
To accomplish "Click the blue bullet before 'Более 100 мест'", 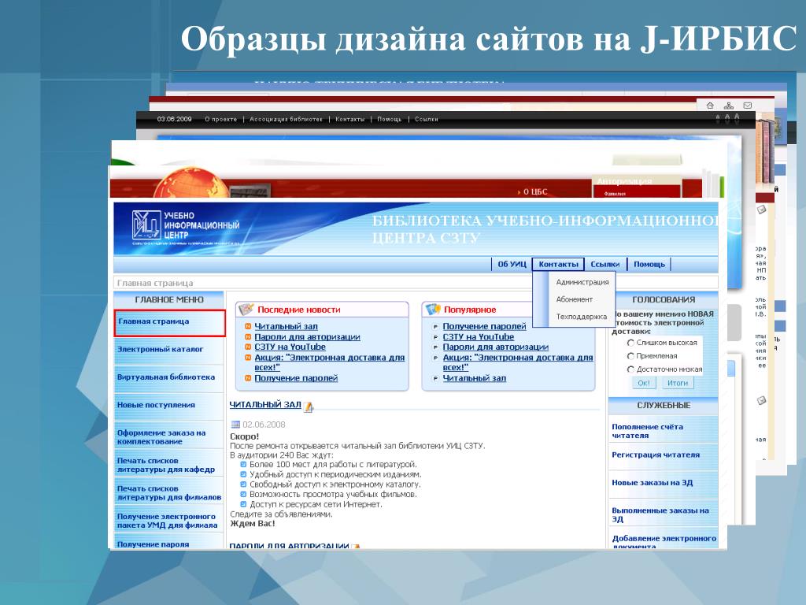I will point(244,464).
